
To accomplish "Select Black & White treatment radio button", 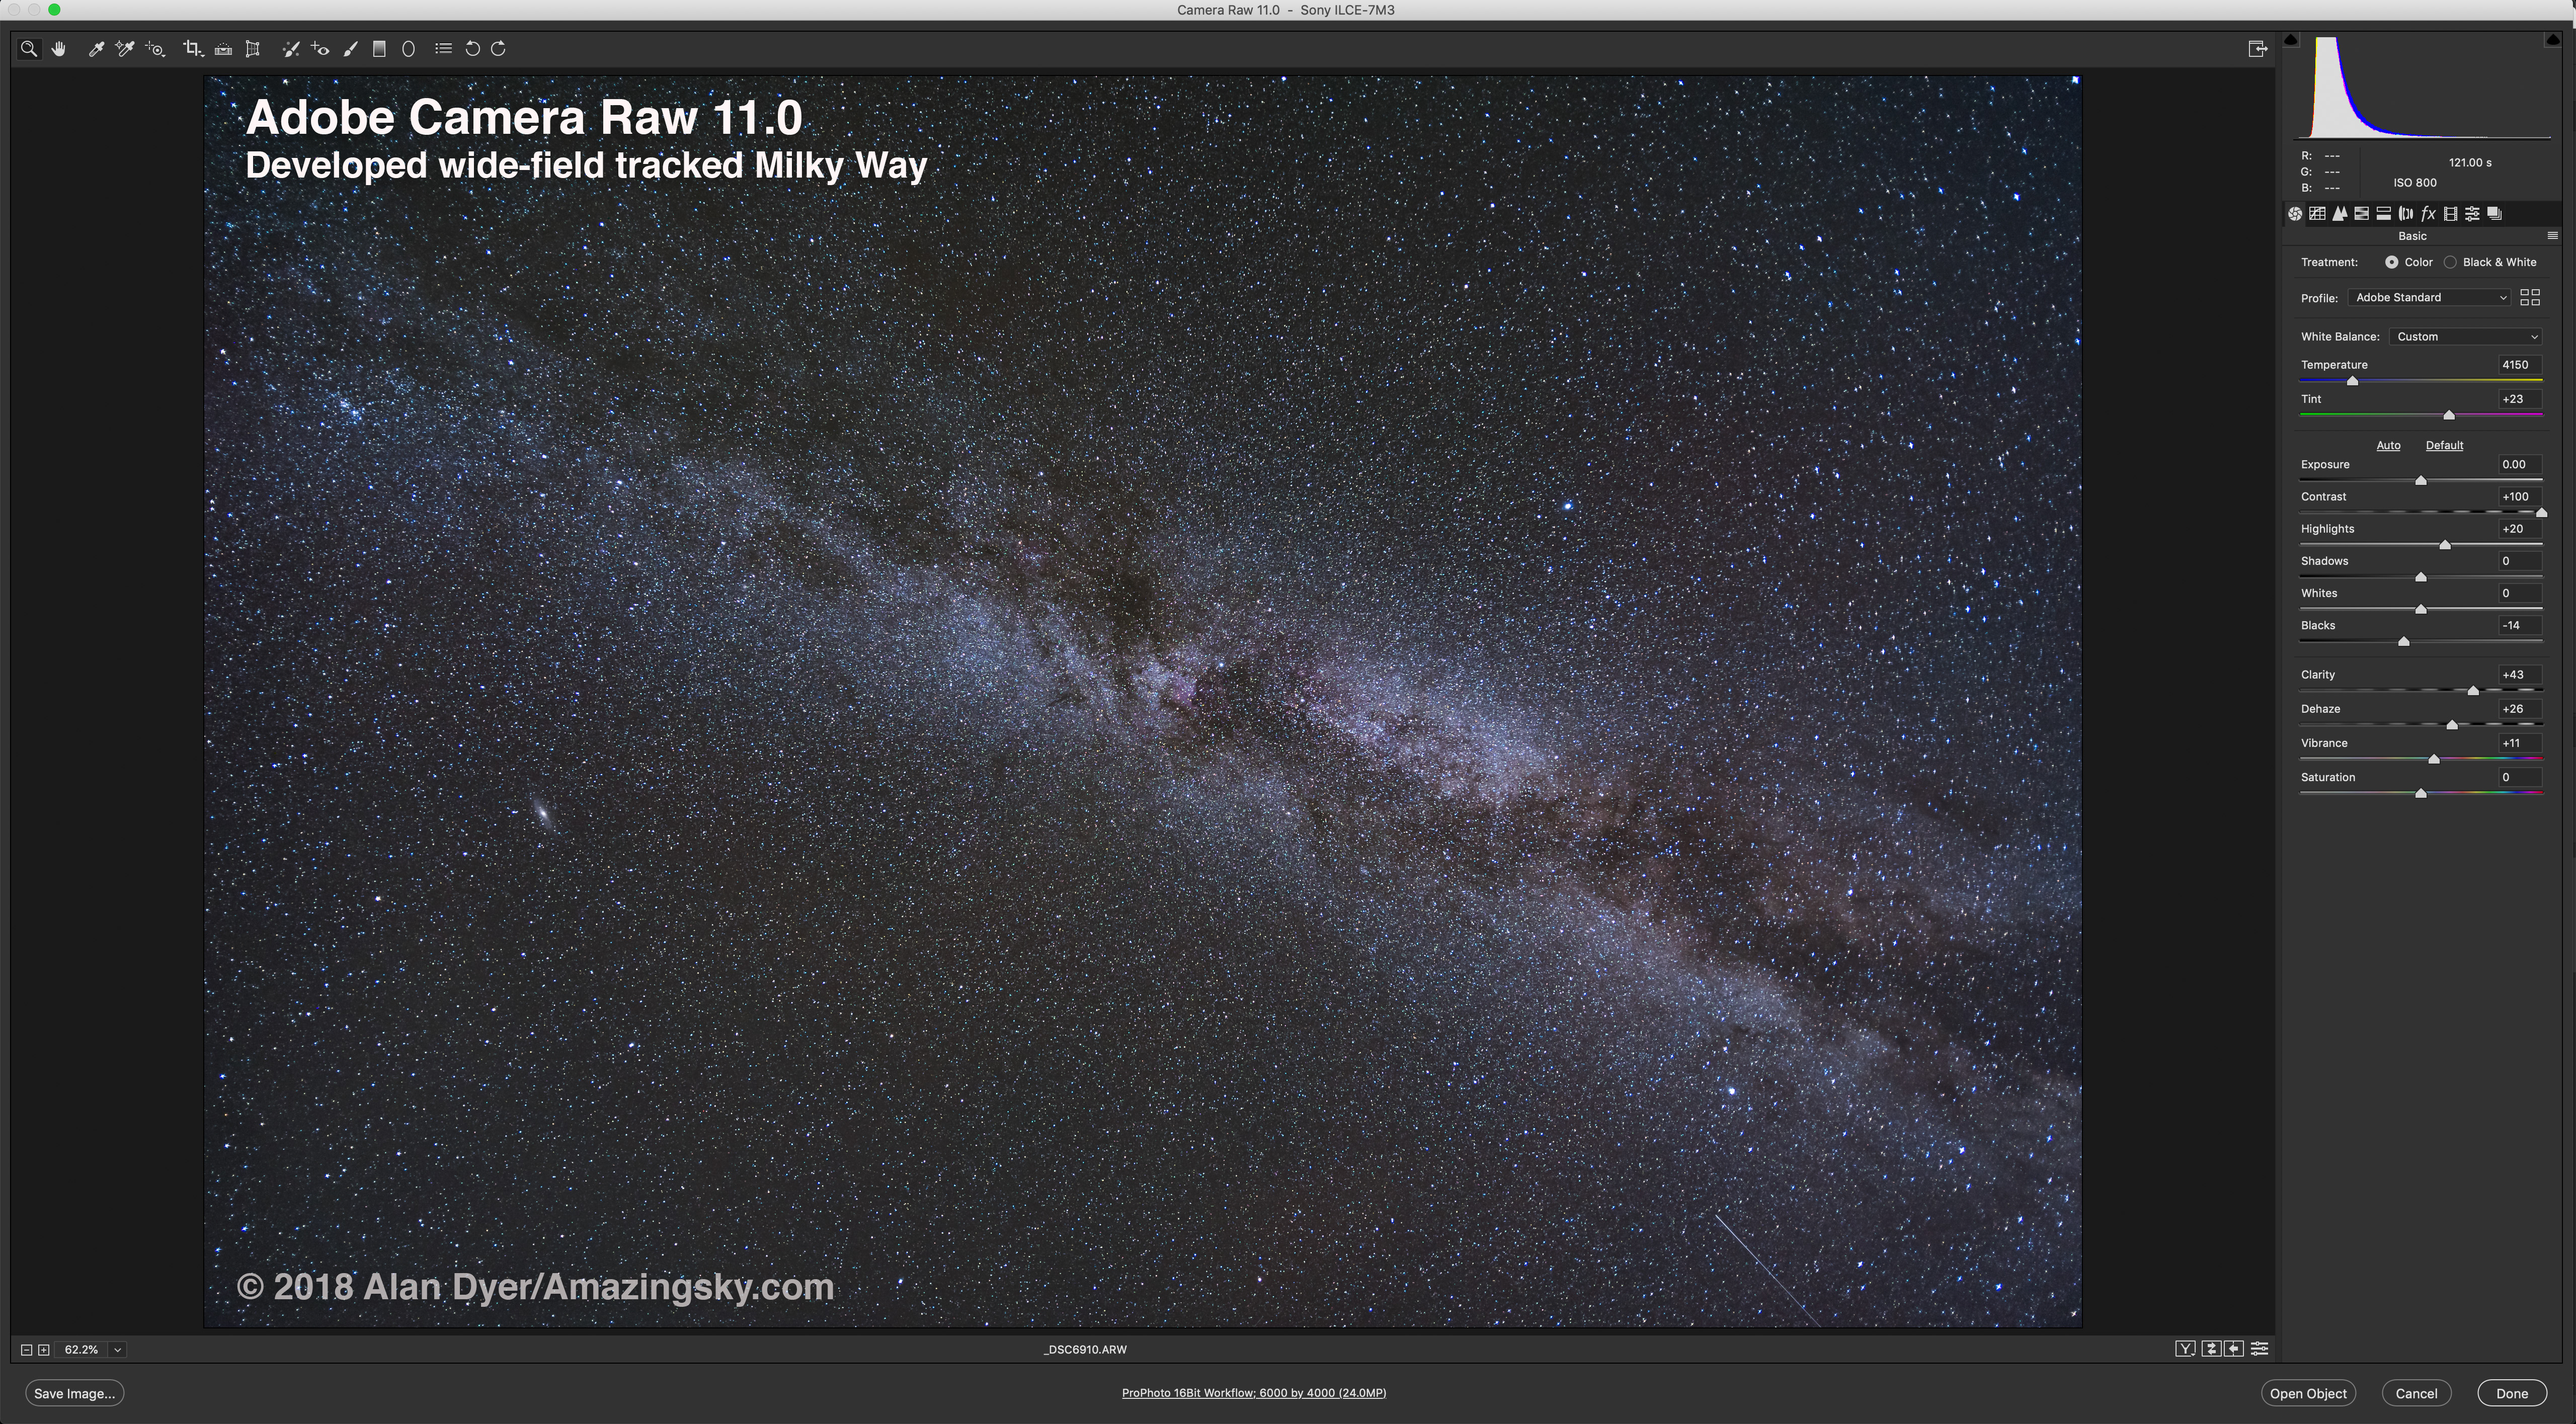I will pos(2450,262).
